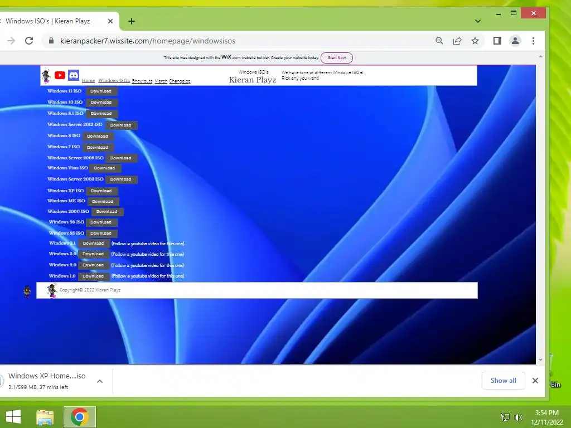Click the Windows XP Home iso download item

click(x=47, y=381)
